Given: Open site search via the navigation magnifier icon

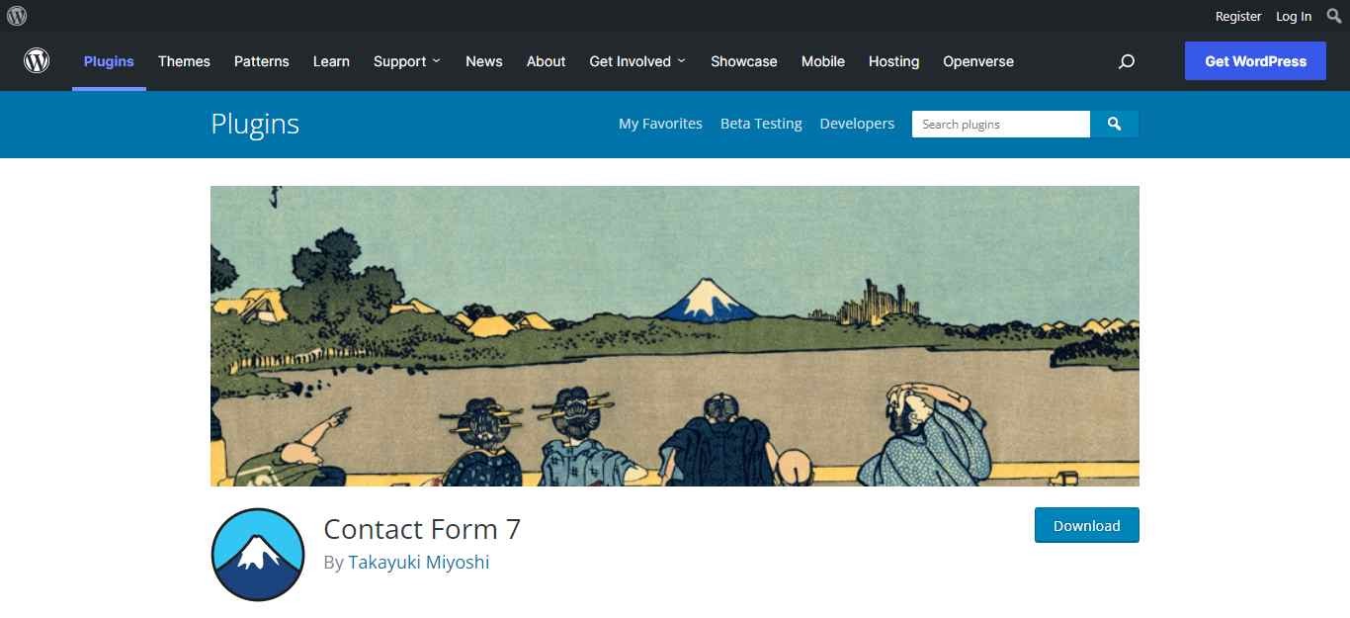Looking at the screenshot, I should pos(1126,61).
